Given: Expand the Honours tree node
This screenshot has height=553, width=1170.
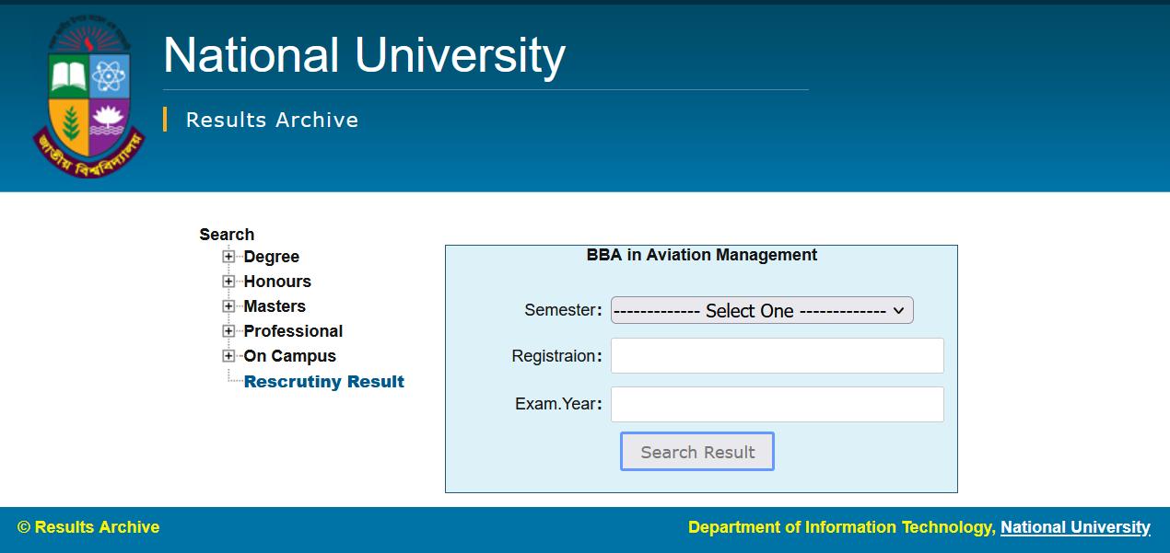Looking at the screenshot, I should (228, 282).
